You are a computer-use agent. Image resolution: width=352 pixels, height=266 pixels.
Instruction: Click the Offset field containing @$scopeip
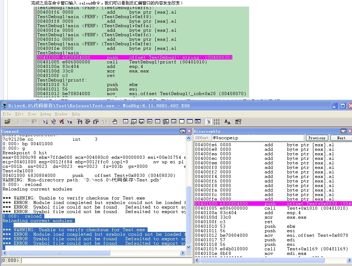point(258,138)
